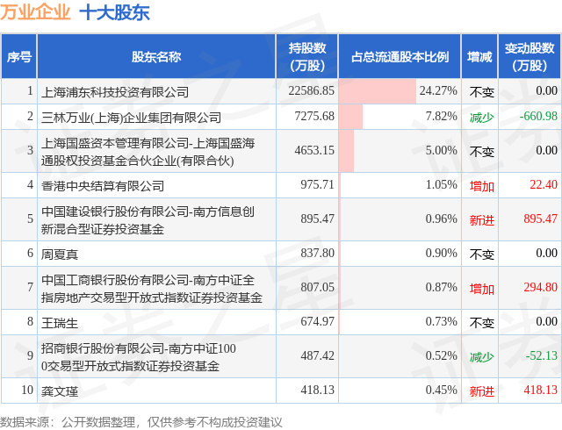
Task: Click 新进 in the 建设银行 row
Action: point(482,220)
